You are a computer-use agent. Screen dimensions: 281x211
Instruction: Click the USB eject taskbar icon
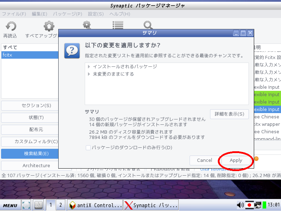[x=39, y=205]
